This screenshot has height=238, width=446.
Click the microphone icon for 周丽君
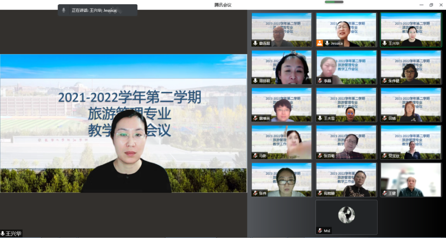256,81
